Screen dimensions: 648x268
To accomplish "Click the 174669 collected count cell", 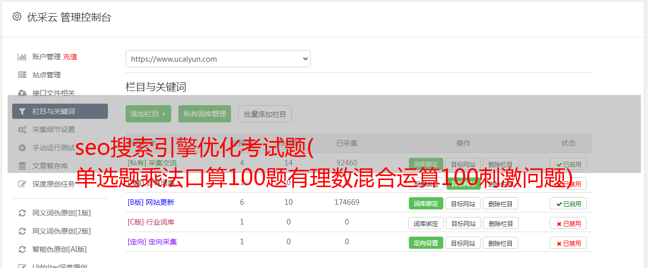I will (347, 202).
